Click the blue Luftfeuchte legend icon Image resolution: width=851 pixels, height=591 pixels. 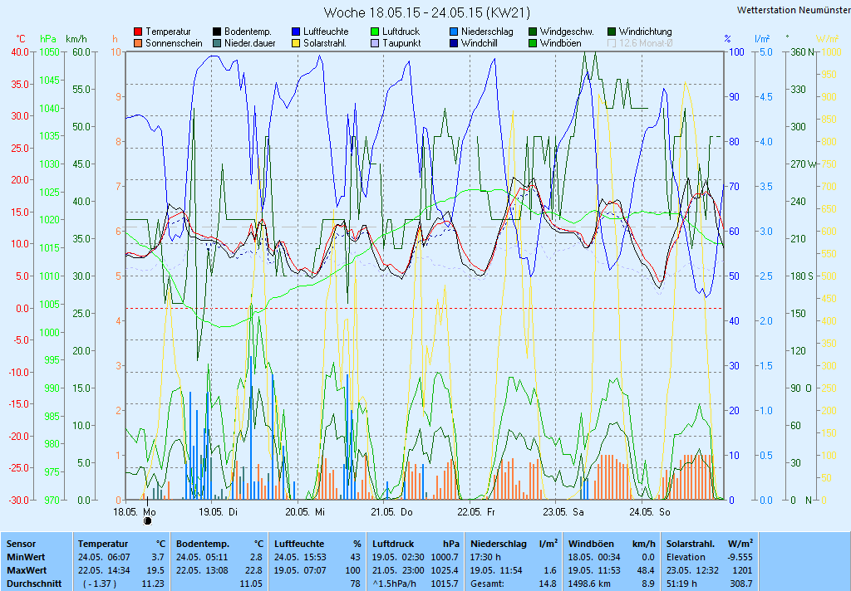[296, 32]
